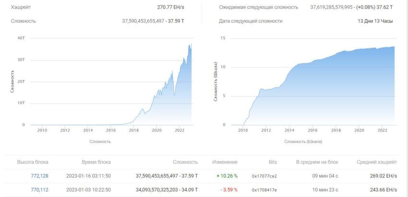Click the +10.26 % change value

point(227,176)
